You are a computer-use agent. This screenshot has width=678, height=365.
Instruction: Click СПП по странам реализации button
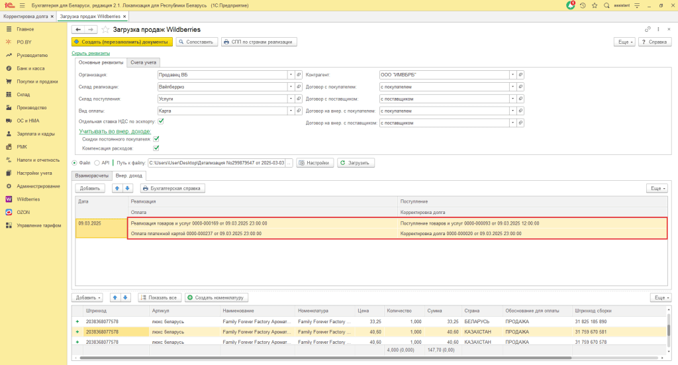pos(259,42)
